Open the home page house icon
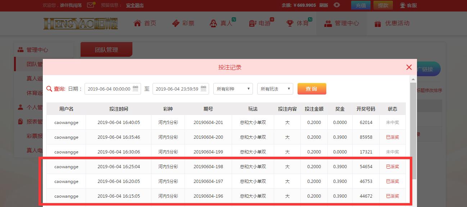Viewport: 467px width, 207px height. [137, 23]
